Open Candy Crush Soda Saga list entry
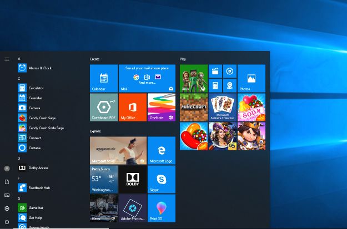This screenshot has height=229, width=347. coord(41,128)
